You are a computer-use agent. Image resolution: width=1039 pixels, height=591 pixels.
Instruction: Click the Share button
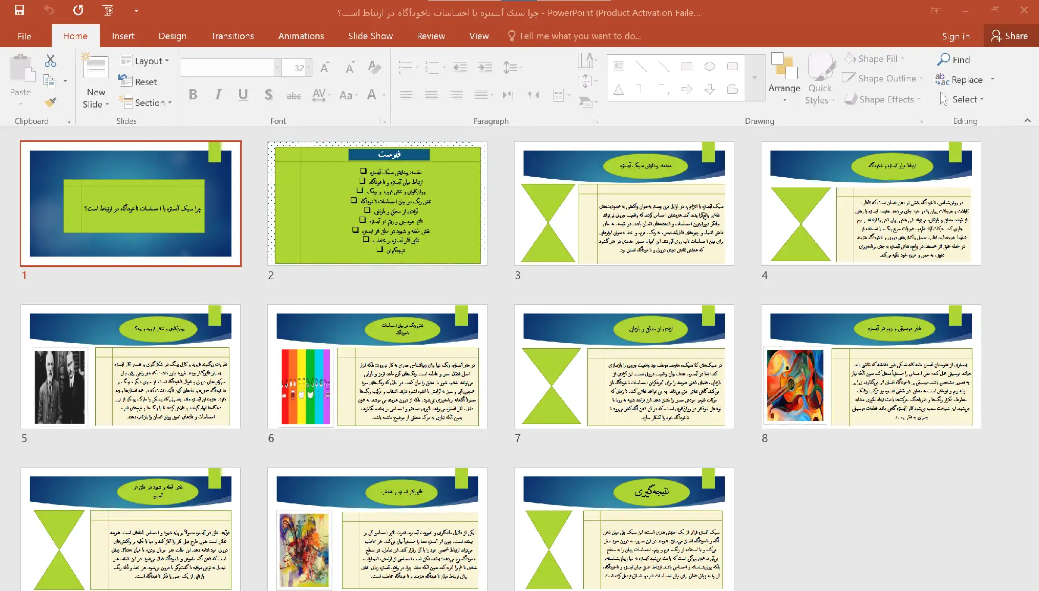[1009, 36]
